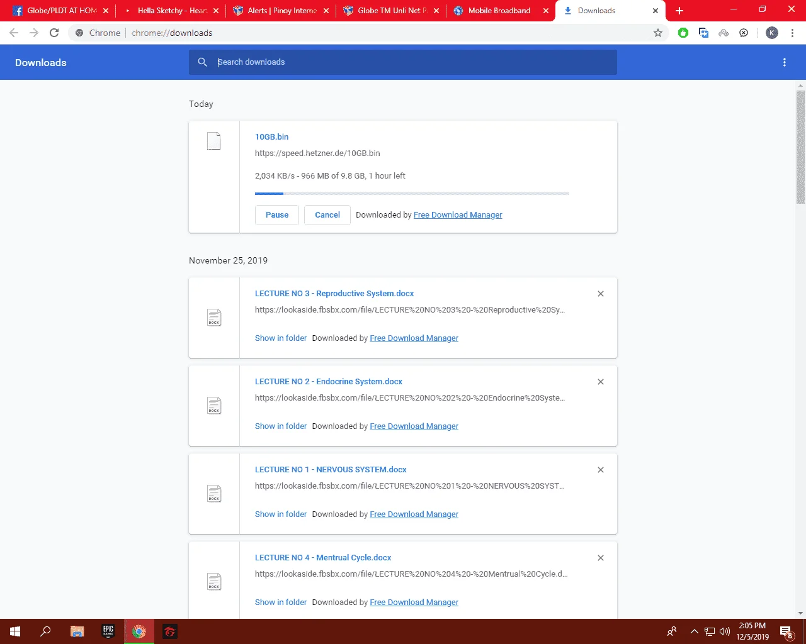Switch to the Globe/PLDT AT HOME tab
806x644 pixels.
click(61, 11)
